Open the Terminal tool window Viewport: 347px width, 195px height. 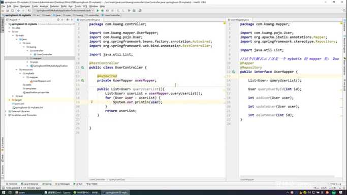pos(12,184)
